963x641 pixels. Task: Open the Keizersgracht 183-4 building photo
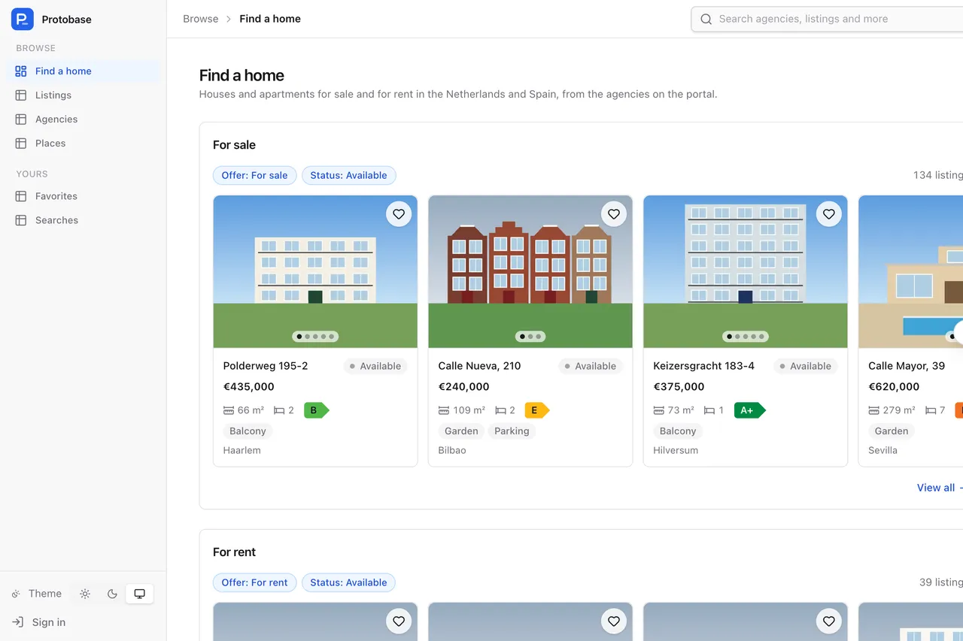tap(746, 272)
